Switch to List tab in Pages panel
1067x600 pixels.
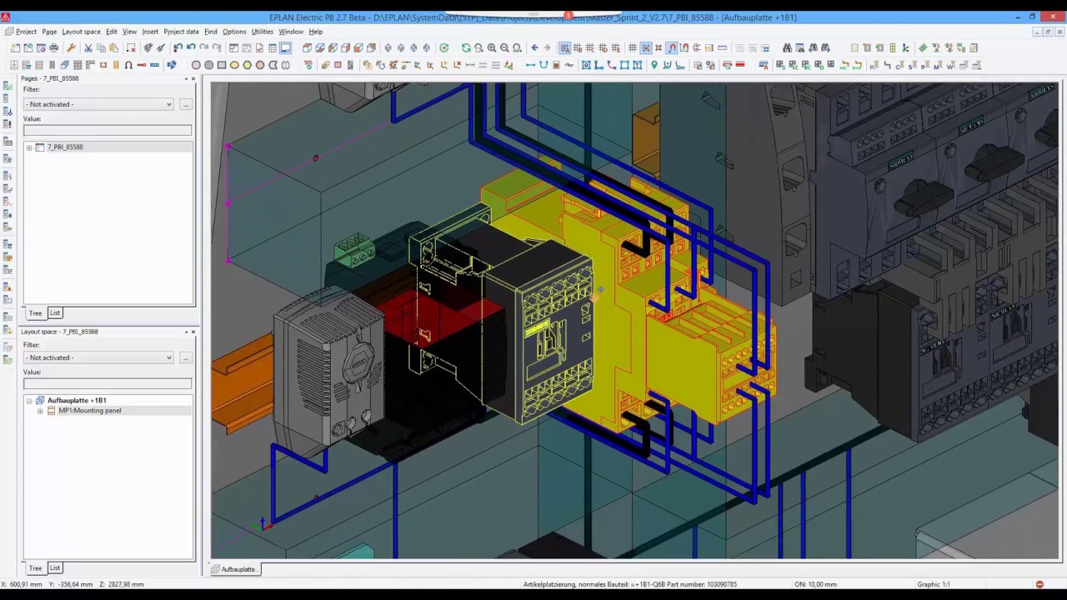pyautogui.click(x=54, y=313)
